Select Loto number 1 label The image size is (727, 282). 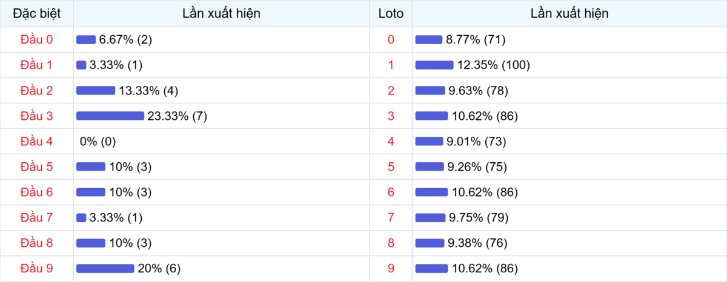tap(391, 65)
